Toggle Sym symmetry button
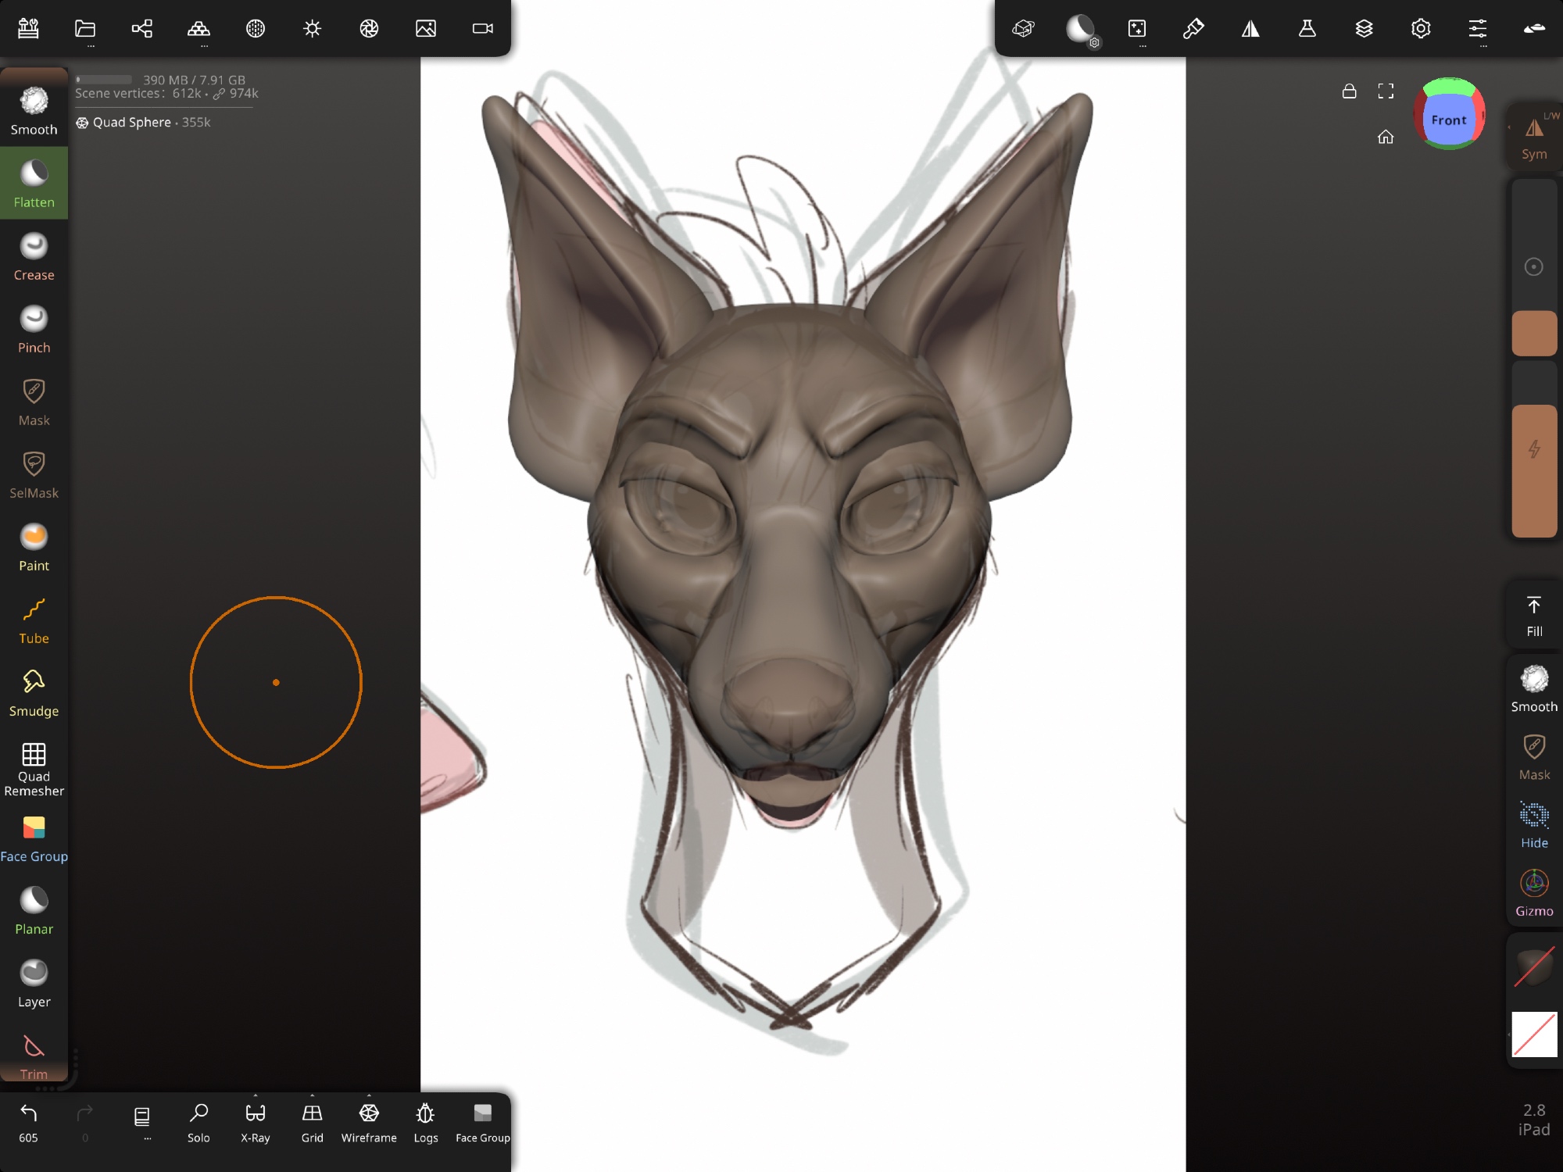Image resolution: width=1563 pixels, height=1172 pixels. tap(1533, 137)
